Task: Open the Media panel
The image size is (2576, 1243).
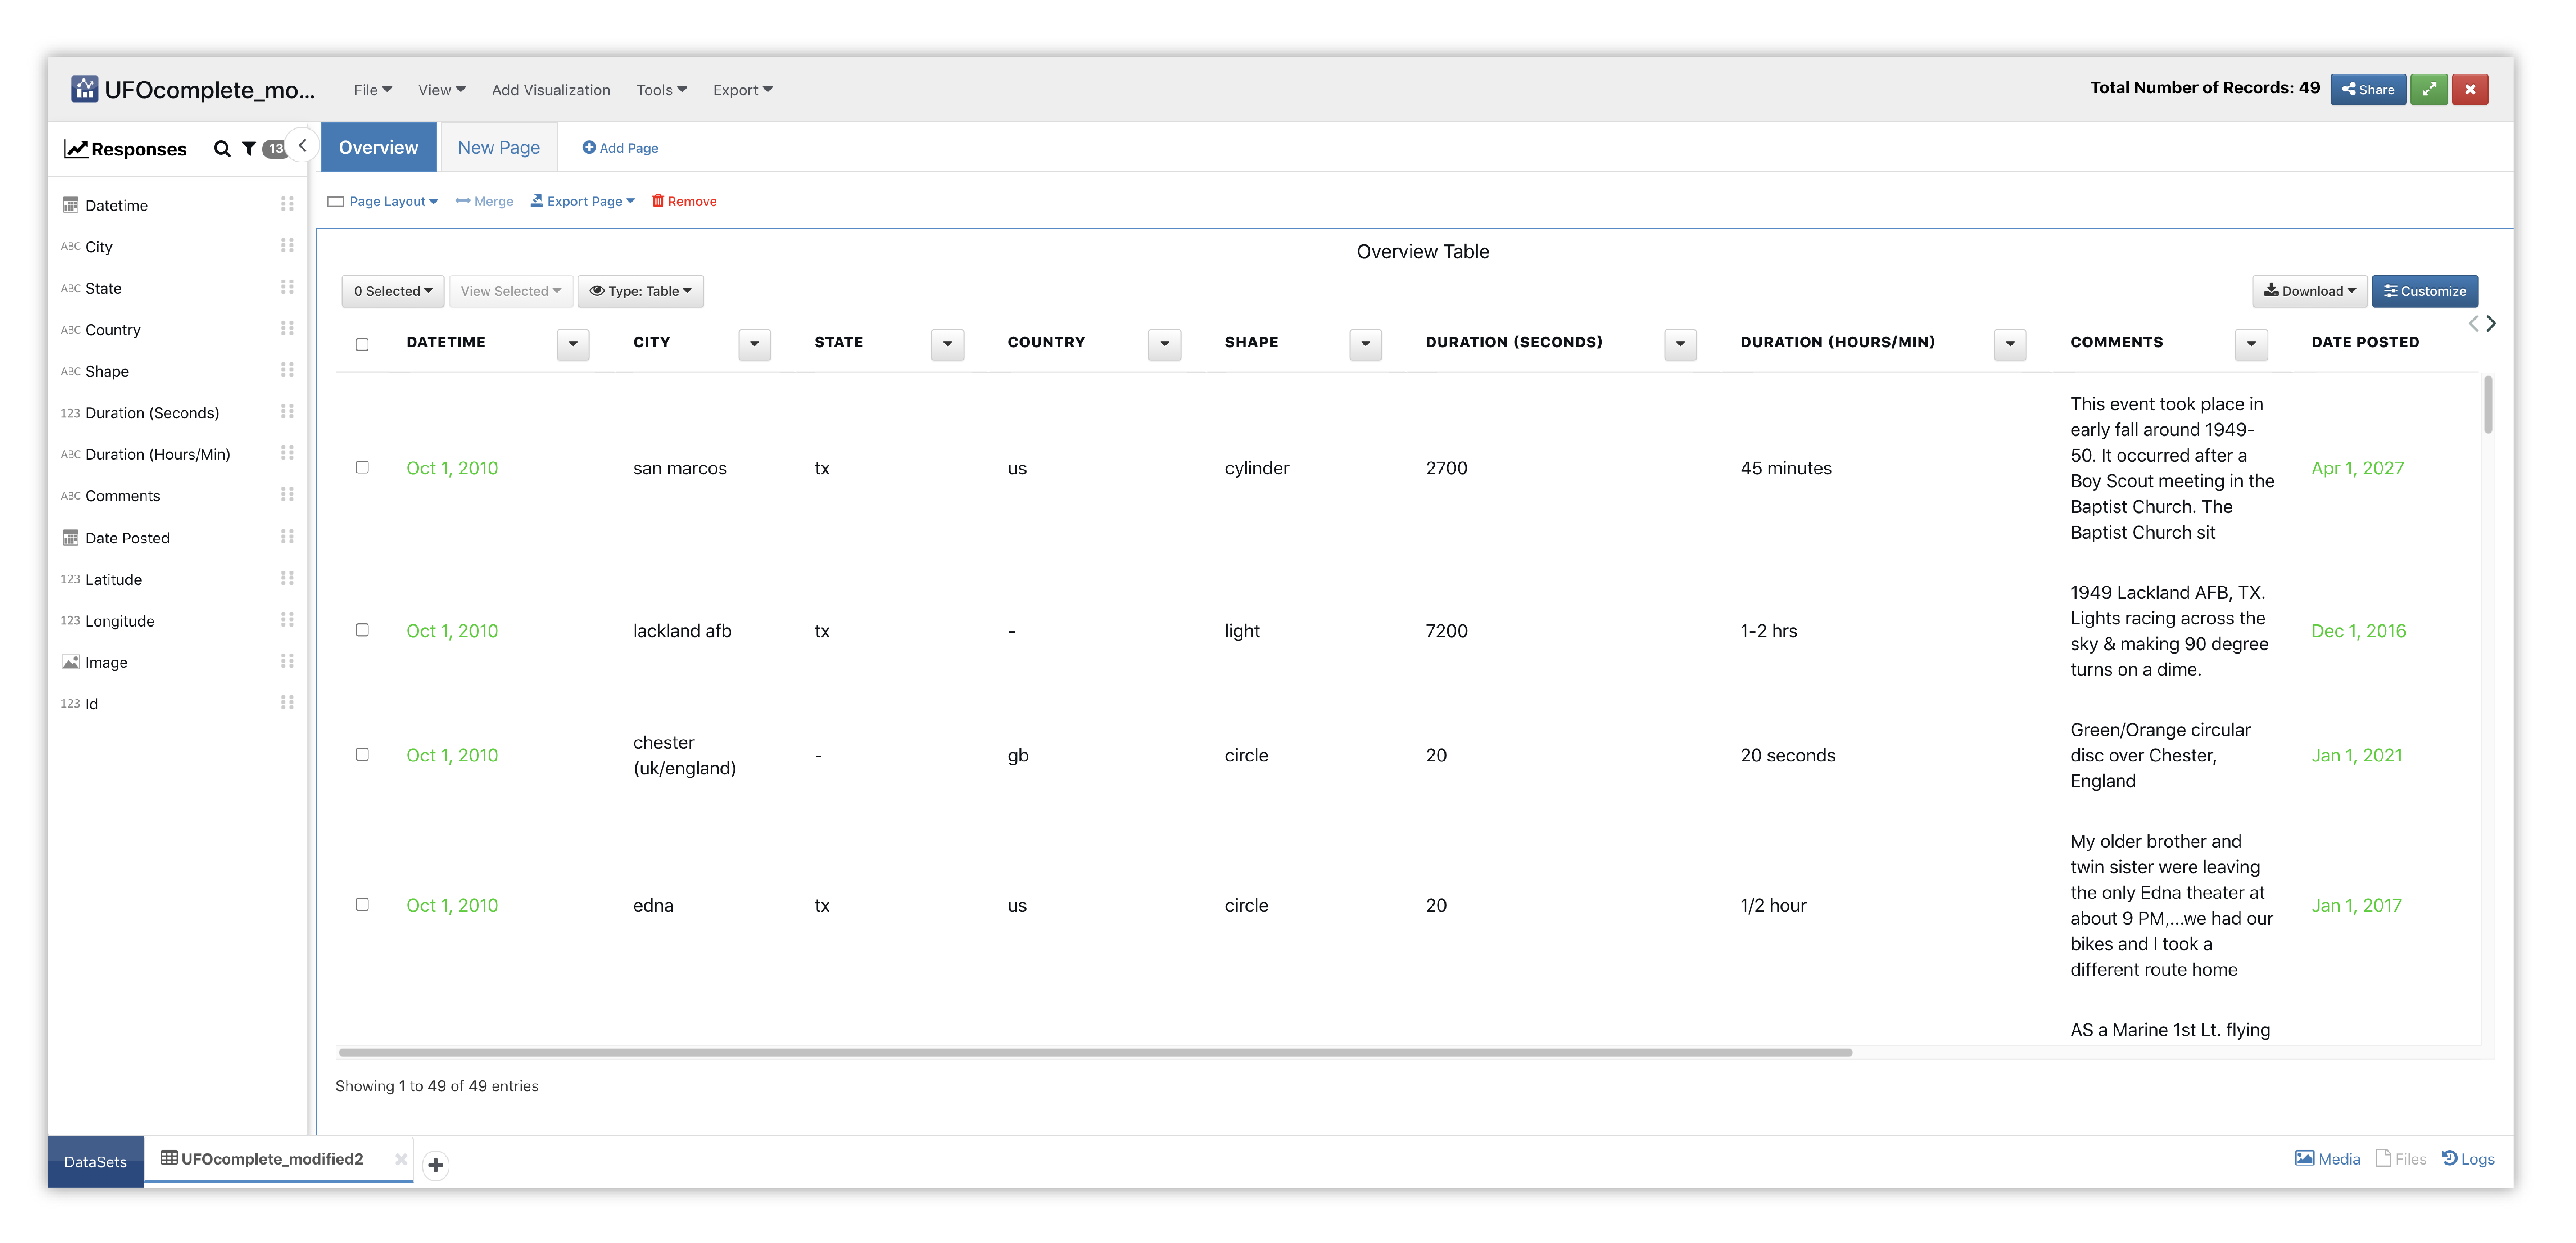Action: (2327, 1159)
